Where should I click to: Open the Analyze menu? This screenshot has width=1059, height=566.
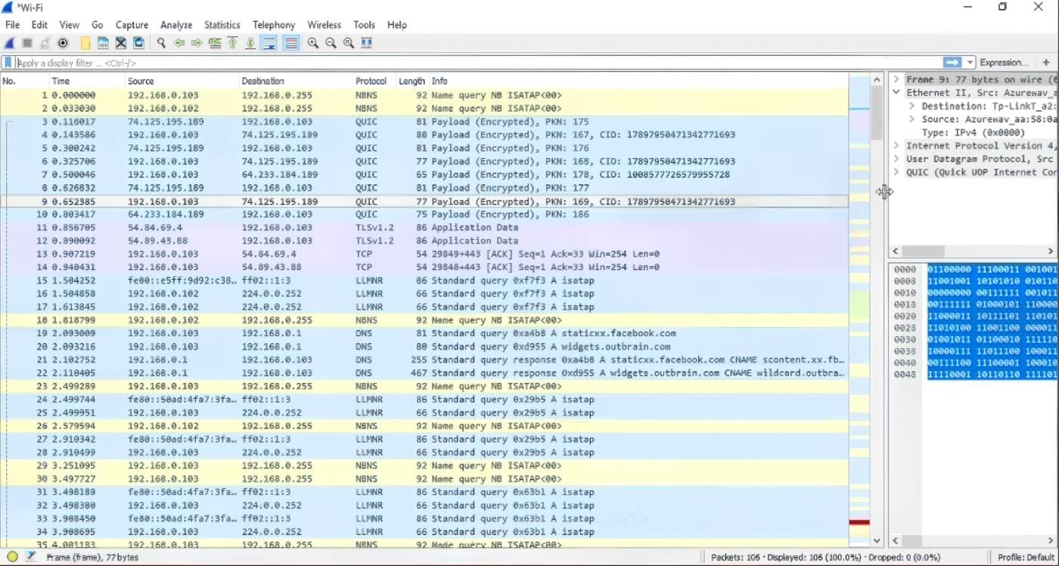pyautogui.click(x=176, y=25)
